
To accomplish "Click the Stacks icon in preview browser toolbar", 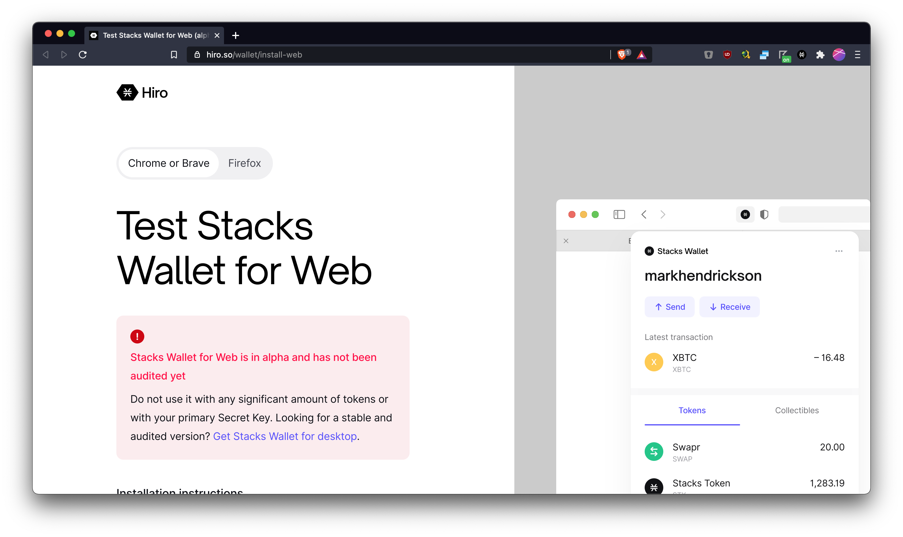I will [745, 214].
